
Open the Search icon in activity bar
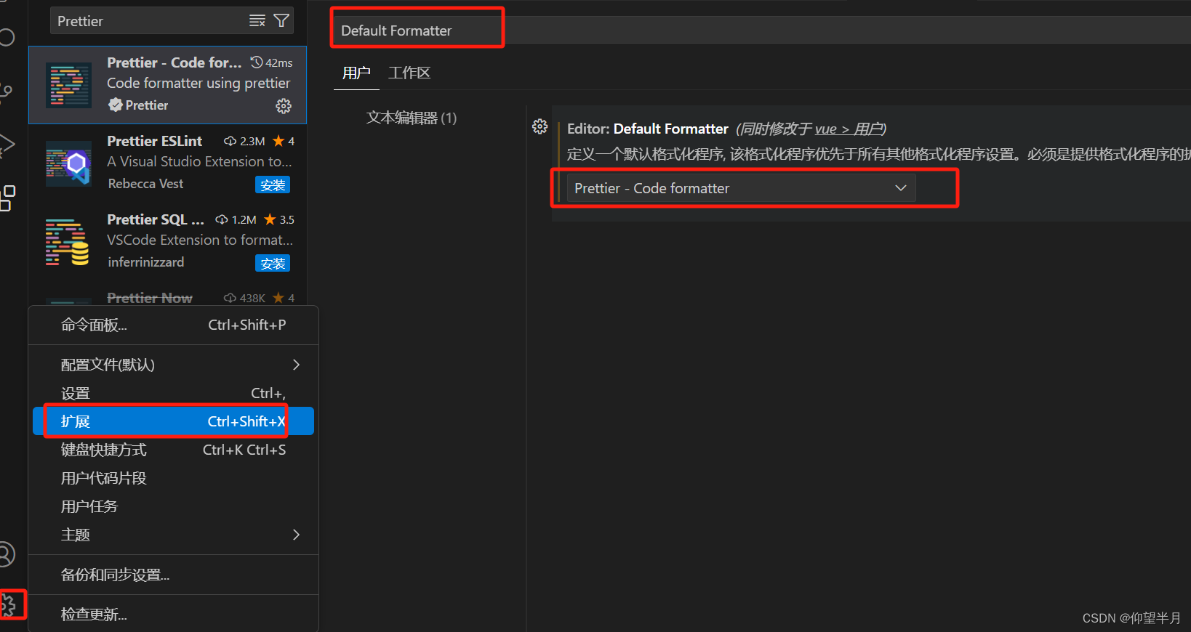coord(7,37)
